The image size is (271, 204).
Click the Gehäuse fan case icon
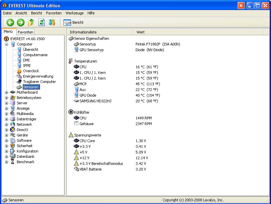76,123
